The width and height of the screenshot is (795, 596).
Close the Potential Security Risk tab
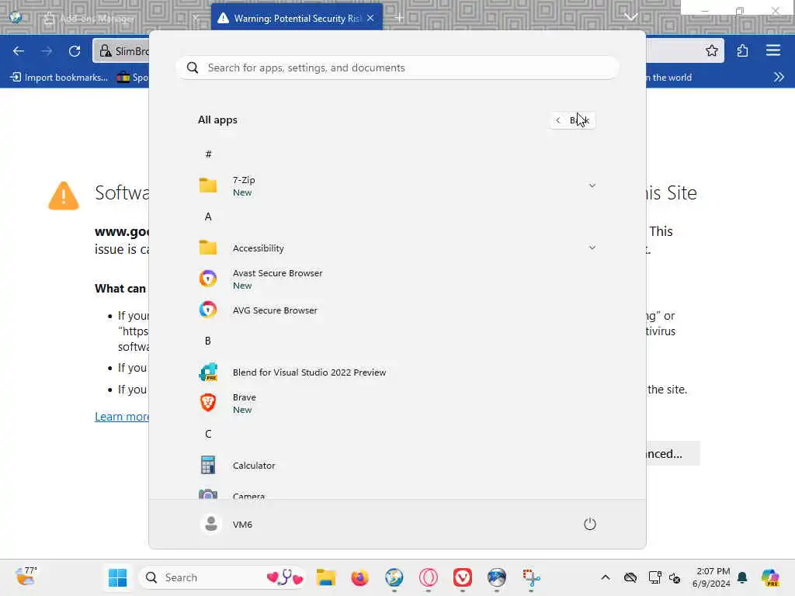coord(370,19)
